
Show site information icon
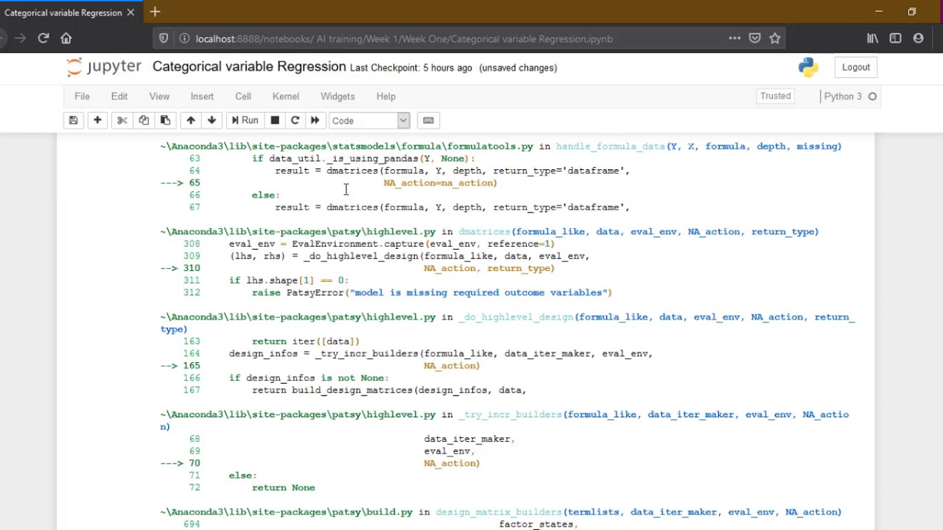183,38
